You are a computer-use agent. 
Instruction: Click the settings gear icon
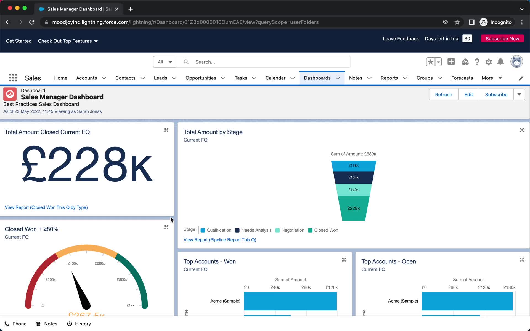[x=489, y=62]
